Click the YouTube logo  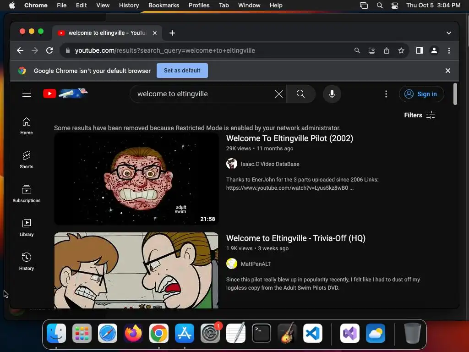[x=65, y=93]
